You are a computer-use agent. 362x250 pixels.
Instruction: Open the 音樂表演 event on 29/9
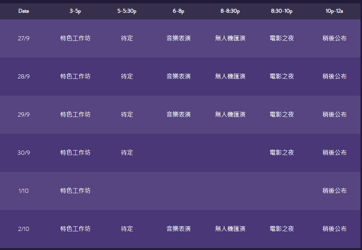179,114
